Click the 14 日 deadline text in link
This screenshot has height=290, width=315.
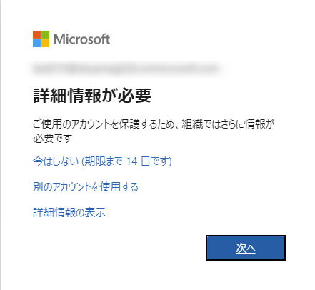pos(138,161)
